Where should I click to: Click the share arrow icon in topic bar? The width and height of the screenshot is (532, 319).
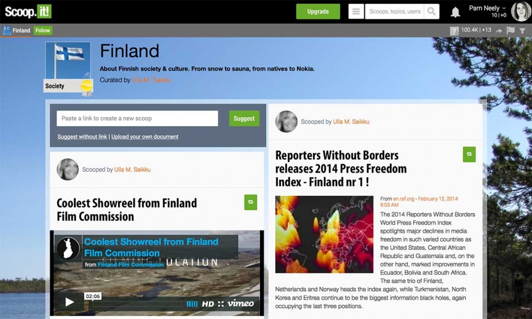[x=499, y=31]
